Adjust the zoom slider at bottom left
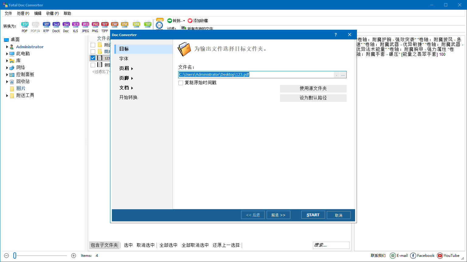The height and width of the screenshot is (262, 467). [15, 255]
